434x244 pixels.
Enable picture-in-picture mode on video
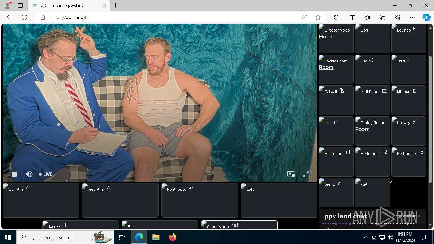point(291,174)
